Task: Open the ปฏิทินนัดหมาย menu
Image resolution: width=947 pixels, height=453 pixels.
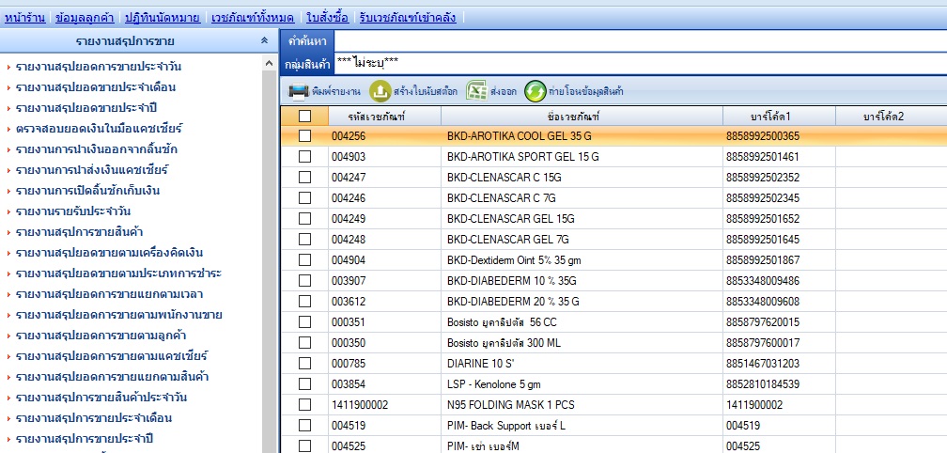Action: point(163,18)
